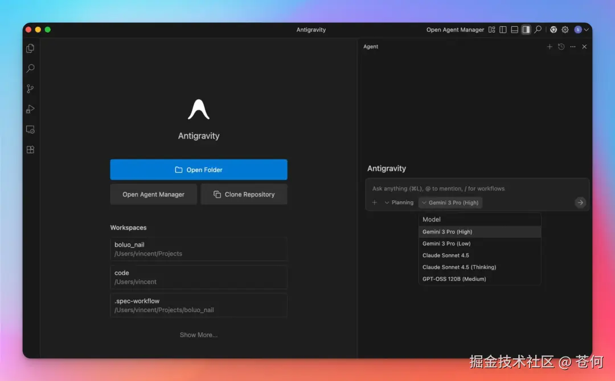Open the Source Control view
This screenshot has width=615, height=381.
[x=30, y=89]
